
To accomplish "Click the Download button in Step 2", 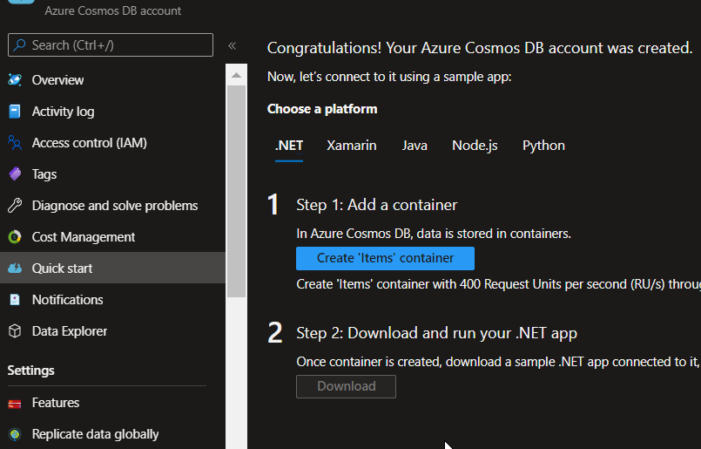I will 346,386.
